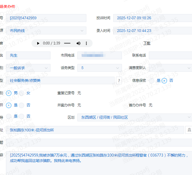The height and width of the screenshot is (175, 192).
Task: Select 否 for 信息保密
Action: 164,80
